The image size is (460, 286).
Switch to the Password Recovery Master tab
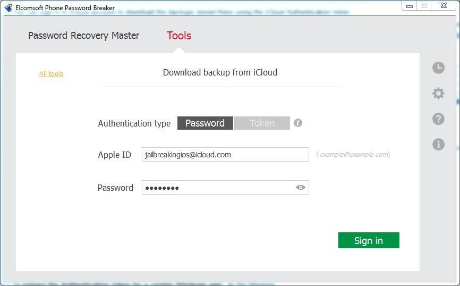point(83,36)
